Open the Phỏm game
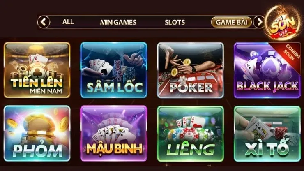The height and width of the screenshot is (171, 304). pos(37,134)
